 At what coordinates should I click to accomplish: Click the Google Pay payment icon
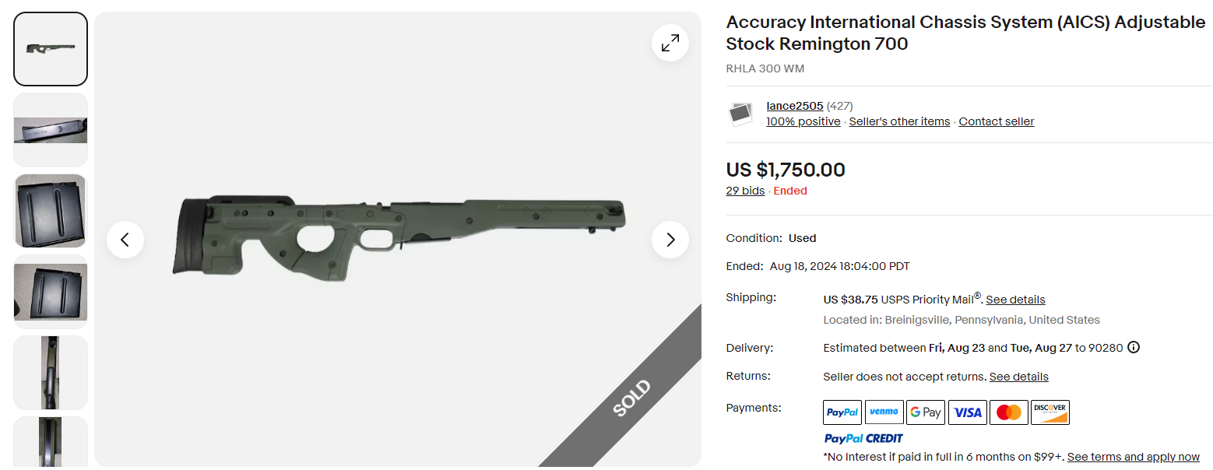coord(925,412)
